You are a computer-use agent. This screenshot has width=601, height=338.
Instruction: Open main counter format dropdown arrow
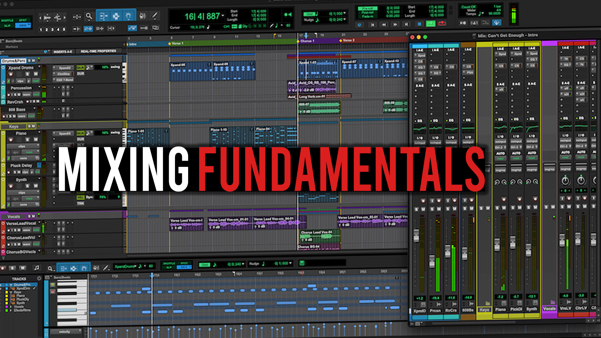[223, 16]
